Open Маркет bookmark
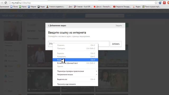The image size is (169, 95). click(32, 7)
